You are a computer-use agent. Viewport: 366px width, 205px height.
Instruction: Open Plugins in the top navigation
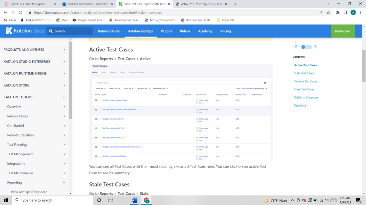coord(166,31)
